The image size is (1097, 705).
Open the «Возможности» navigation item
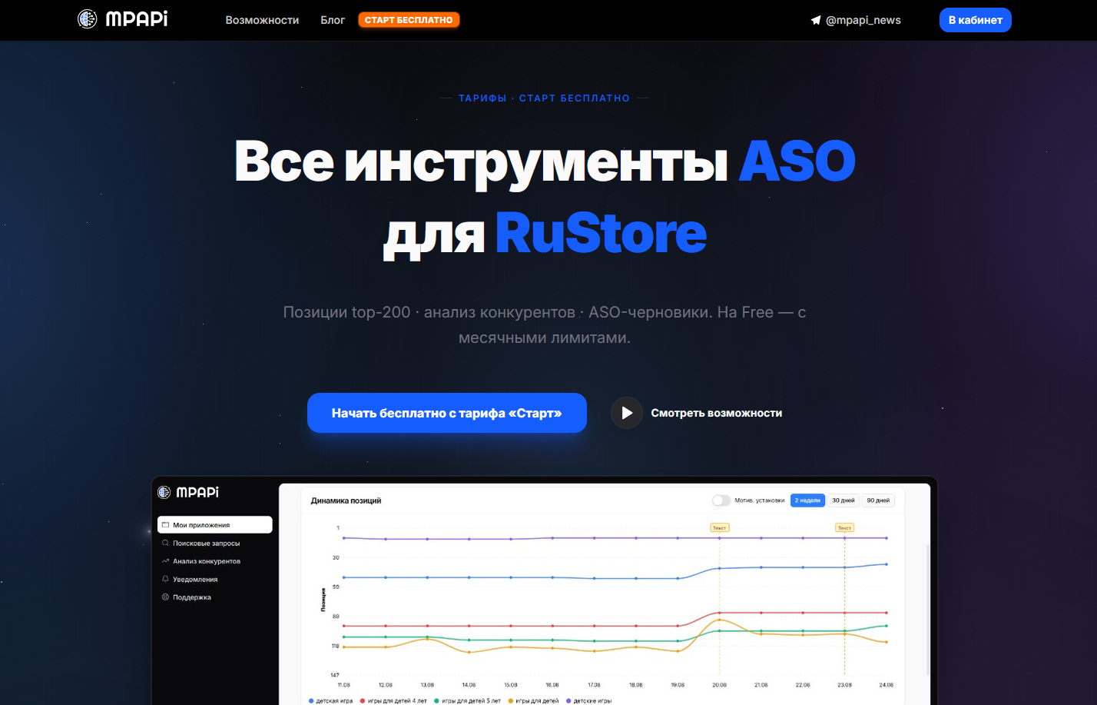[262, 20]
